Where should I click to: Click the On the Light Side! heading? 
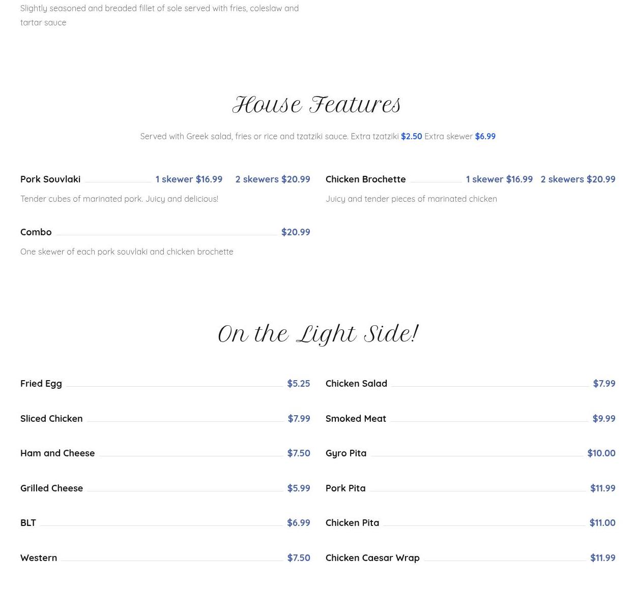317,334
